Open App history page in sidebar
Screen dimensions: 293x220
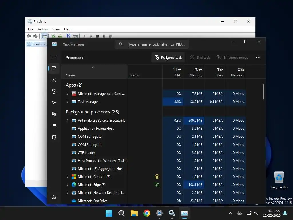[x=54, y=91]
